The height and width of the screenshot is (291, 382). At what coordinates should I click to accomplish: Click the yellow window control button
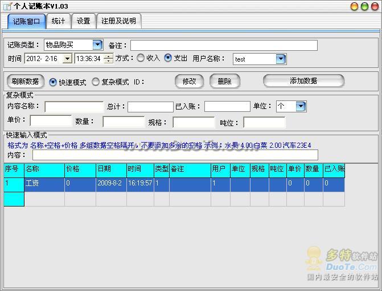click(364, 6)
